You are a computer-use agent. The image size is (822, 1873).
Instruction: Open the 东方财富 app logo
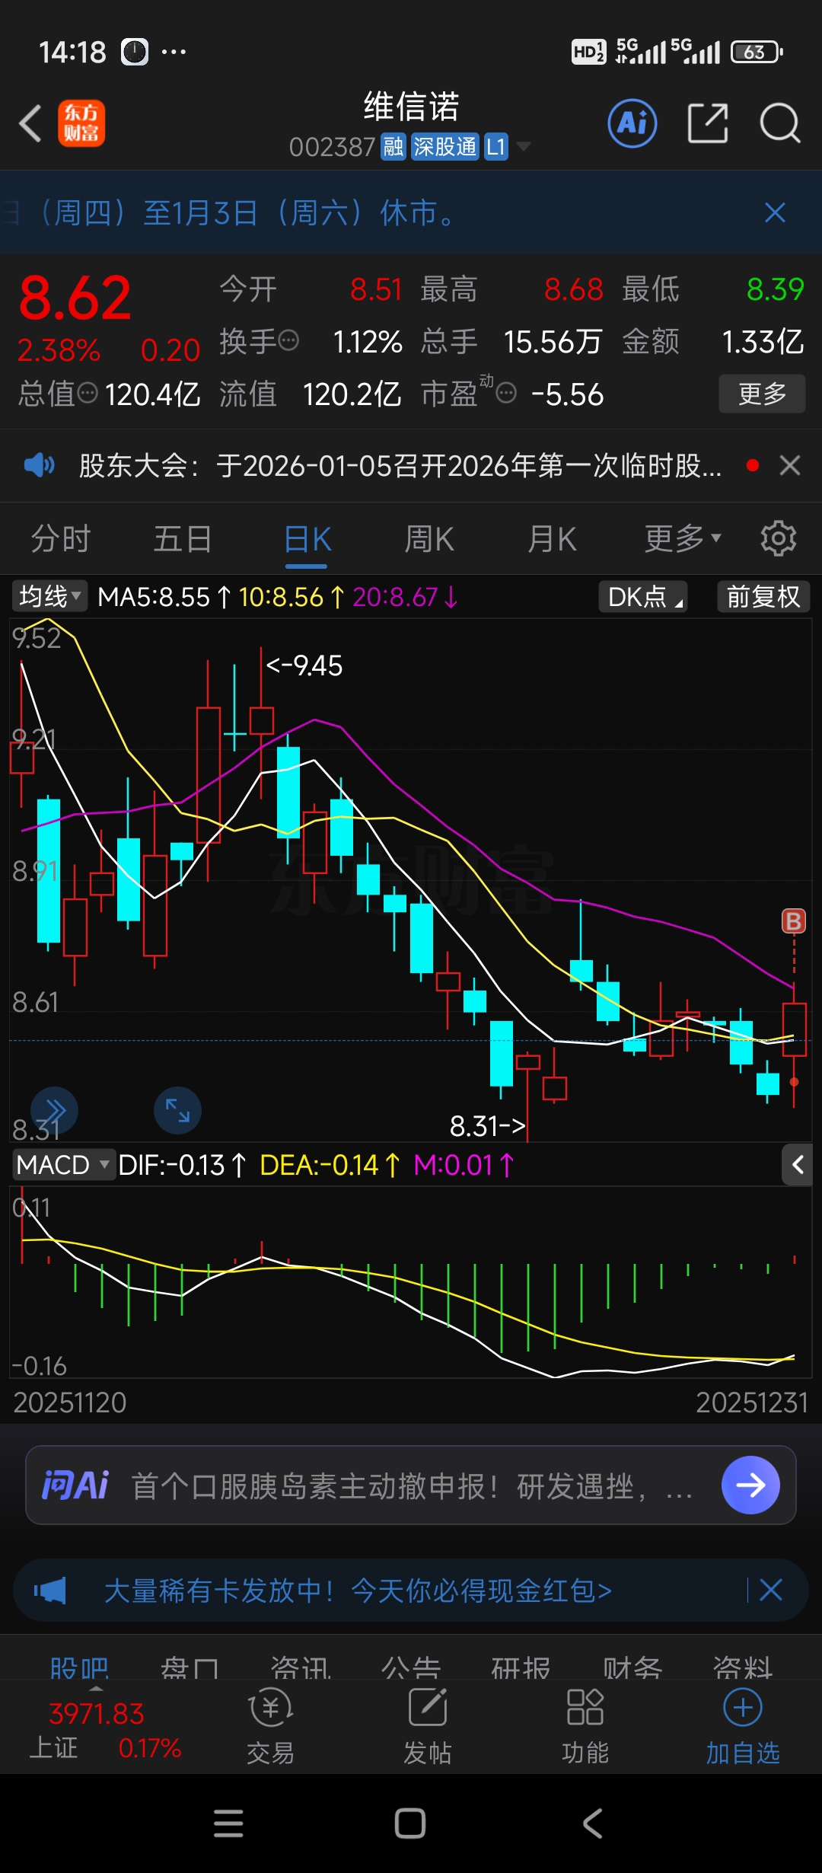pyautogui.click(x=81, y=123)
